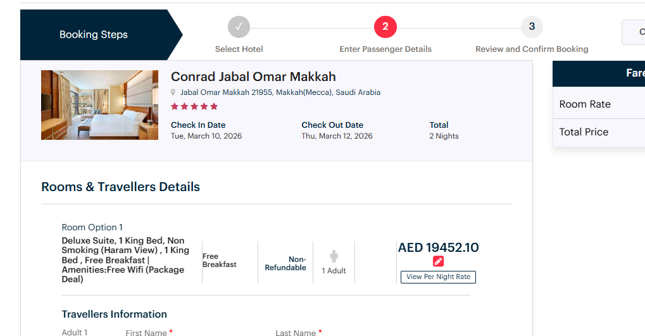This screenshot has height=336, width=645.
Task: Click the step 3 circle
Action: click(x=532, y=27)
